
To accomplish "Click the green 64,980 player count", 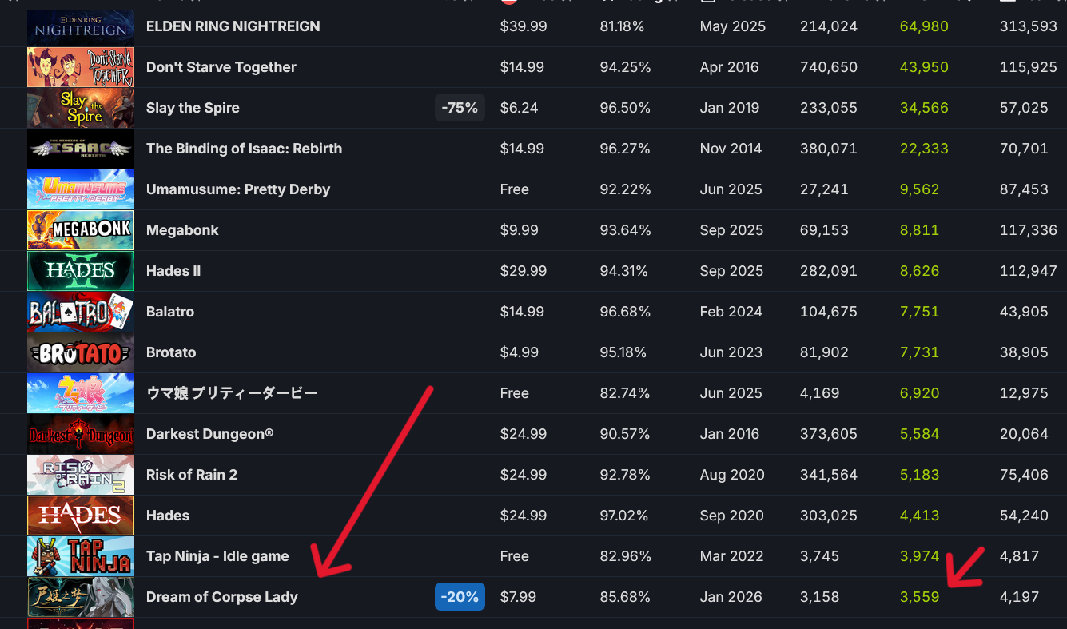I will [x=924, y=26].
